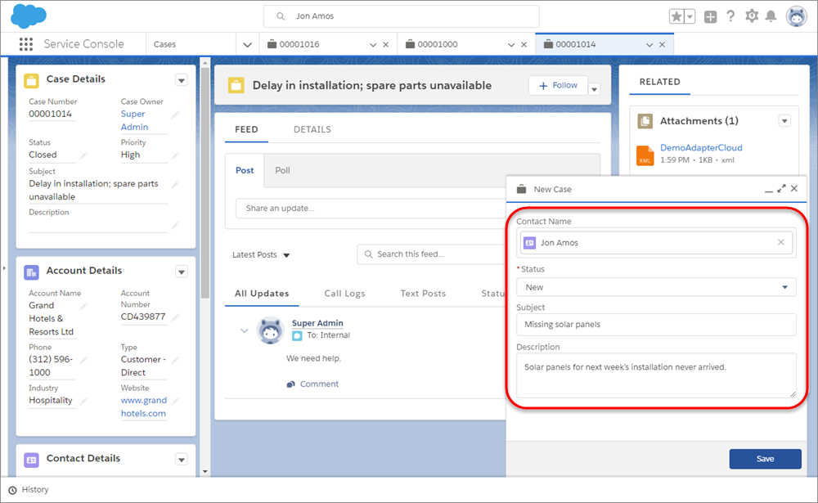818x503 pixels.
Task: Close the 00001016 tab
Action: click(x=385, y=45)
